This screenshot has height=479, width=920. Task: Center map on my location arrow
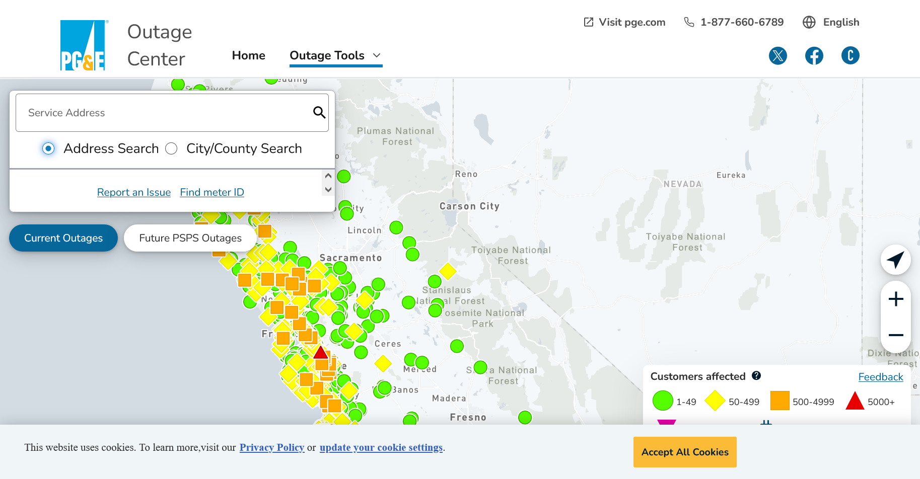pyautogui.click(x=895, y=260)
